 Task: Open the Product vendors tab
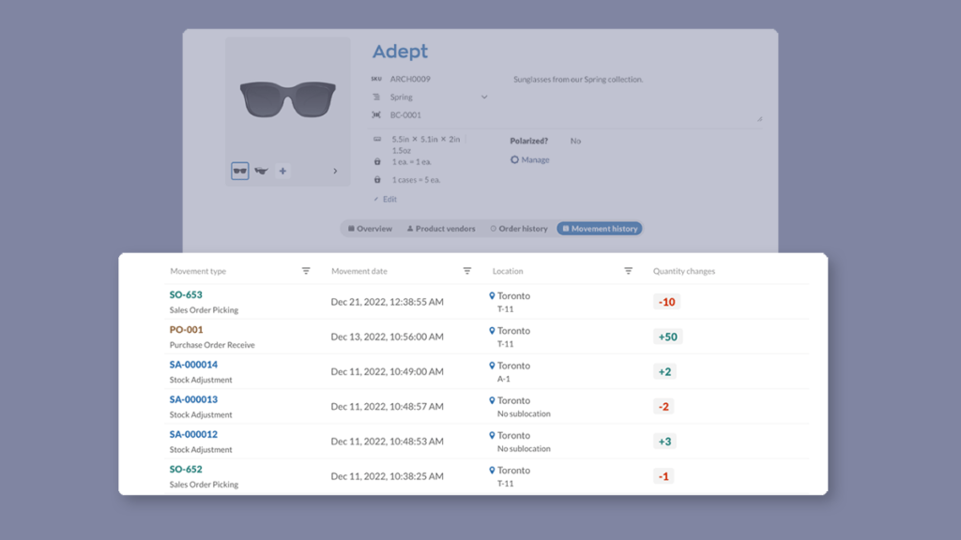pyautogui.click(x=441, y=229)
